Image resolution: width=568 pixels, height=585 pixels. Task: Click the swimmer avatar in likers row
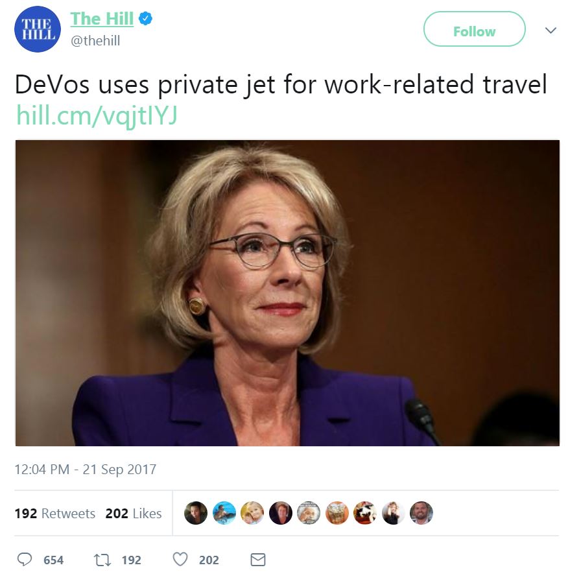tap(224, 513)
